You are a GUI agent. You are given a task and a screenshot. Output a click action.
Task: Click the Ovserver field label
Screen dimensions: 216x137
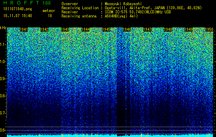coord(70,4)
